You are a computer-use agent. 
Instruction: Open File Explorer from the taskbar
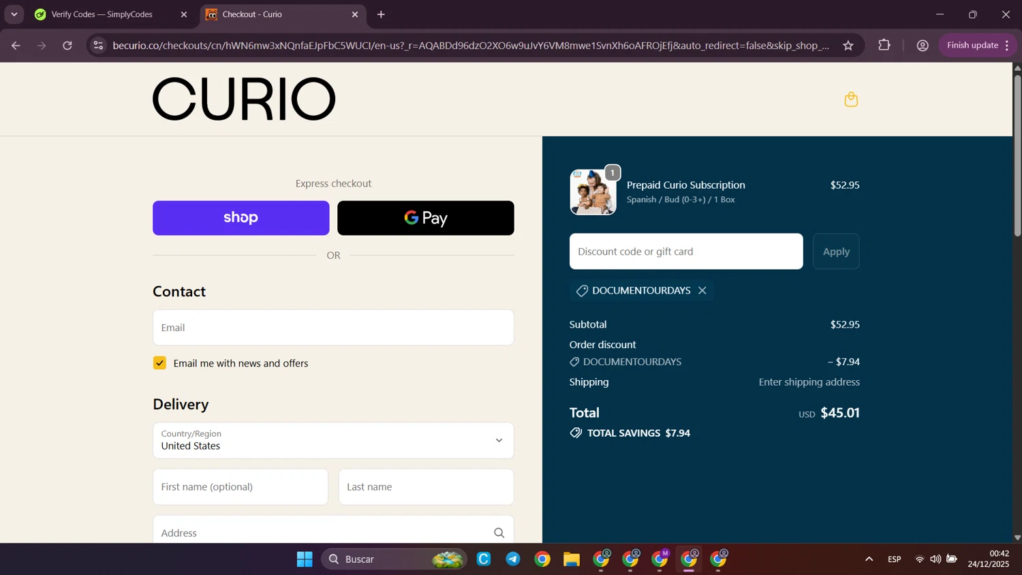point(572,559)
